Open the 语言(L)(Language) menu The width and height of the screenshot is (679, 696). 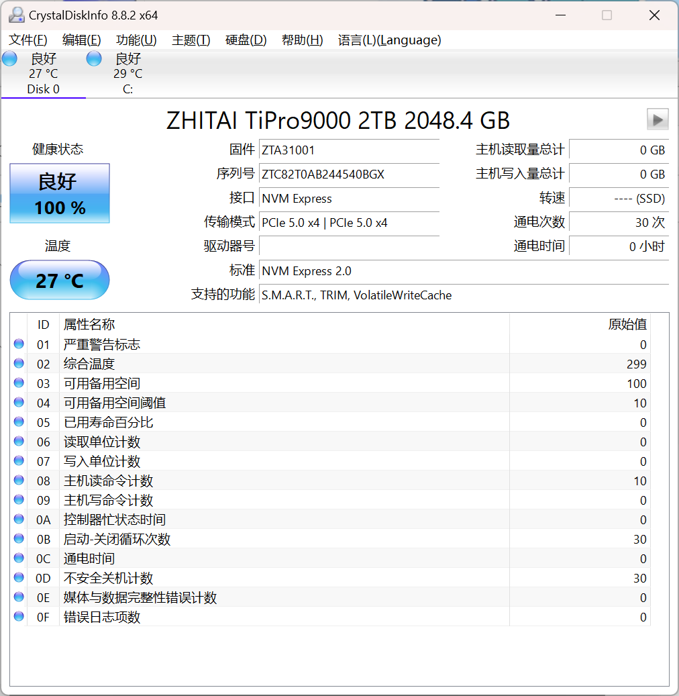(x=390, y=40)
